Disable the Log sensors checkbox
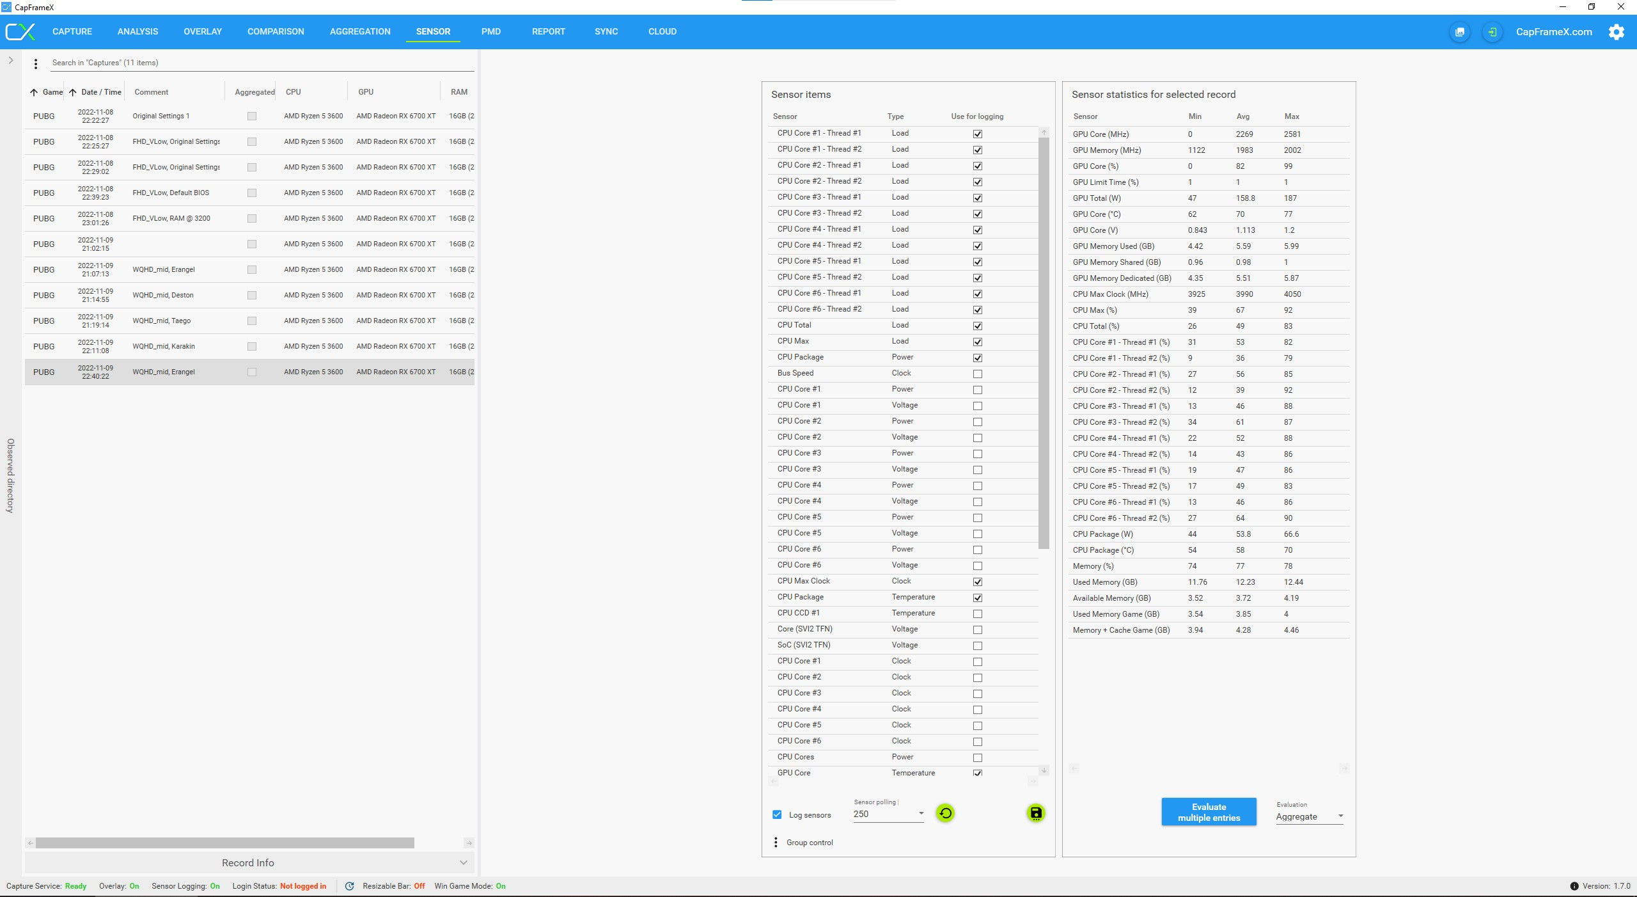Screen dimensions: 1637x897 coord(777,814)
